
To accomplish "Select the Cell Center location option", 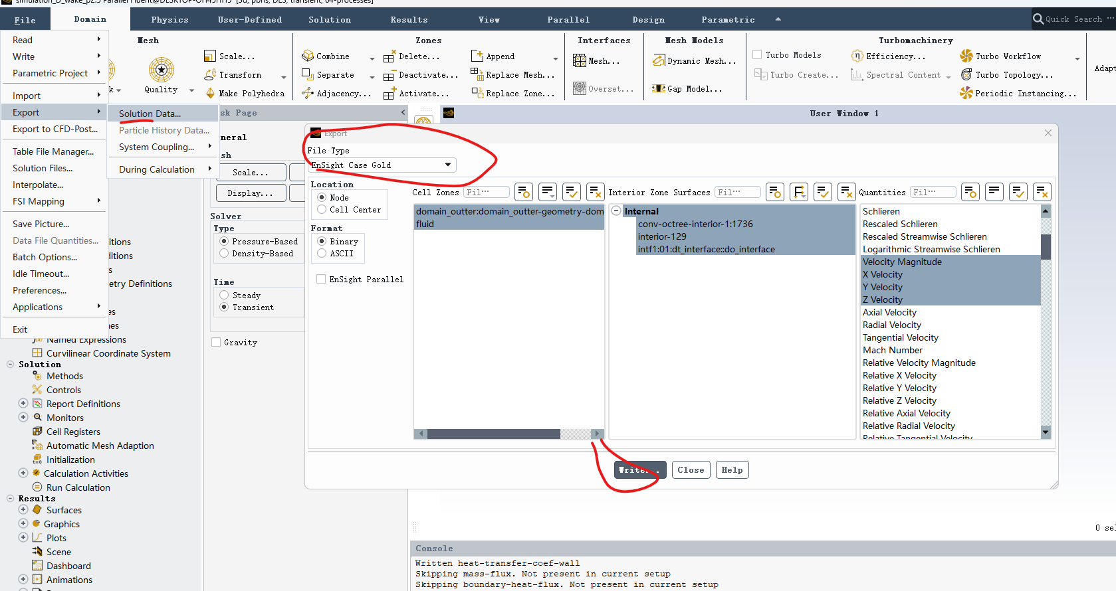I will (x=322, y=210).
